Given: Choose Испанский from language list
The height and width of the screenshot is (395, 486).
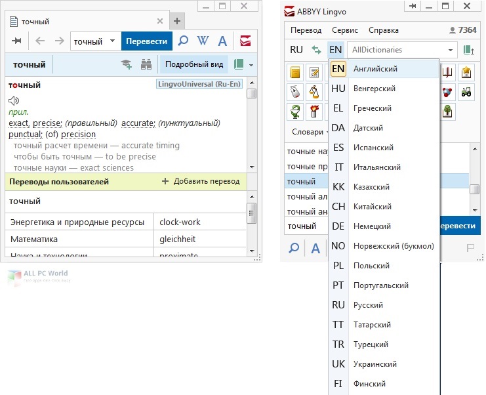Looking at the screenshot, I should pyautogui.click(x=384, y=147).
